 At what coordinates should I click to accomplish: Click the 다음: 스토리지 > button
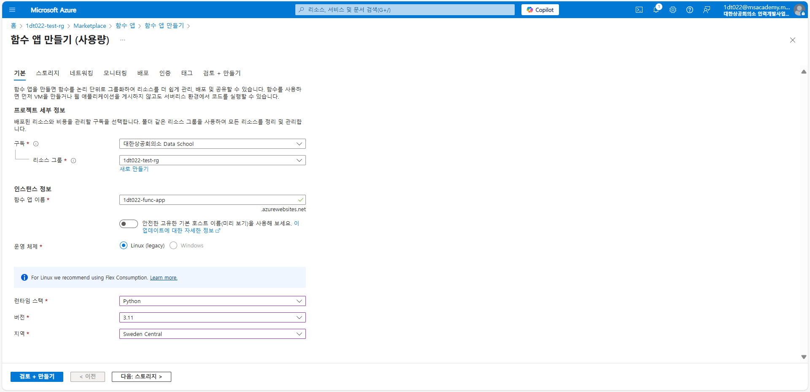[141, 376]
